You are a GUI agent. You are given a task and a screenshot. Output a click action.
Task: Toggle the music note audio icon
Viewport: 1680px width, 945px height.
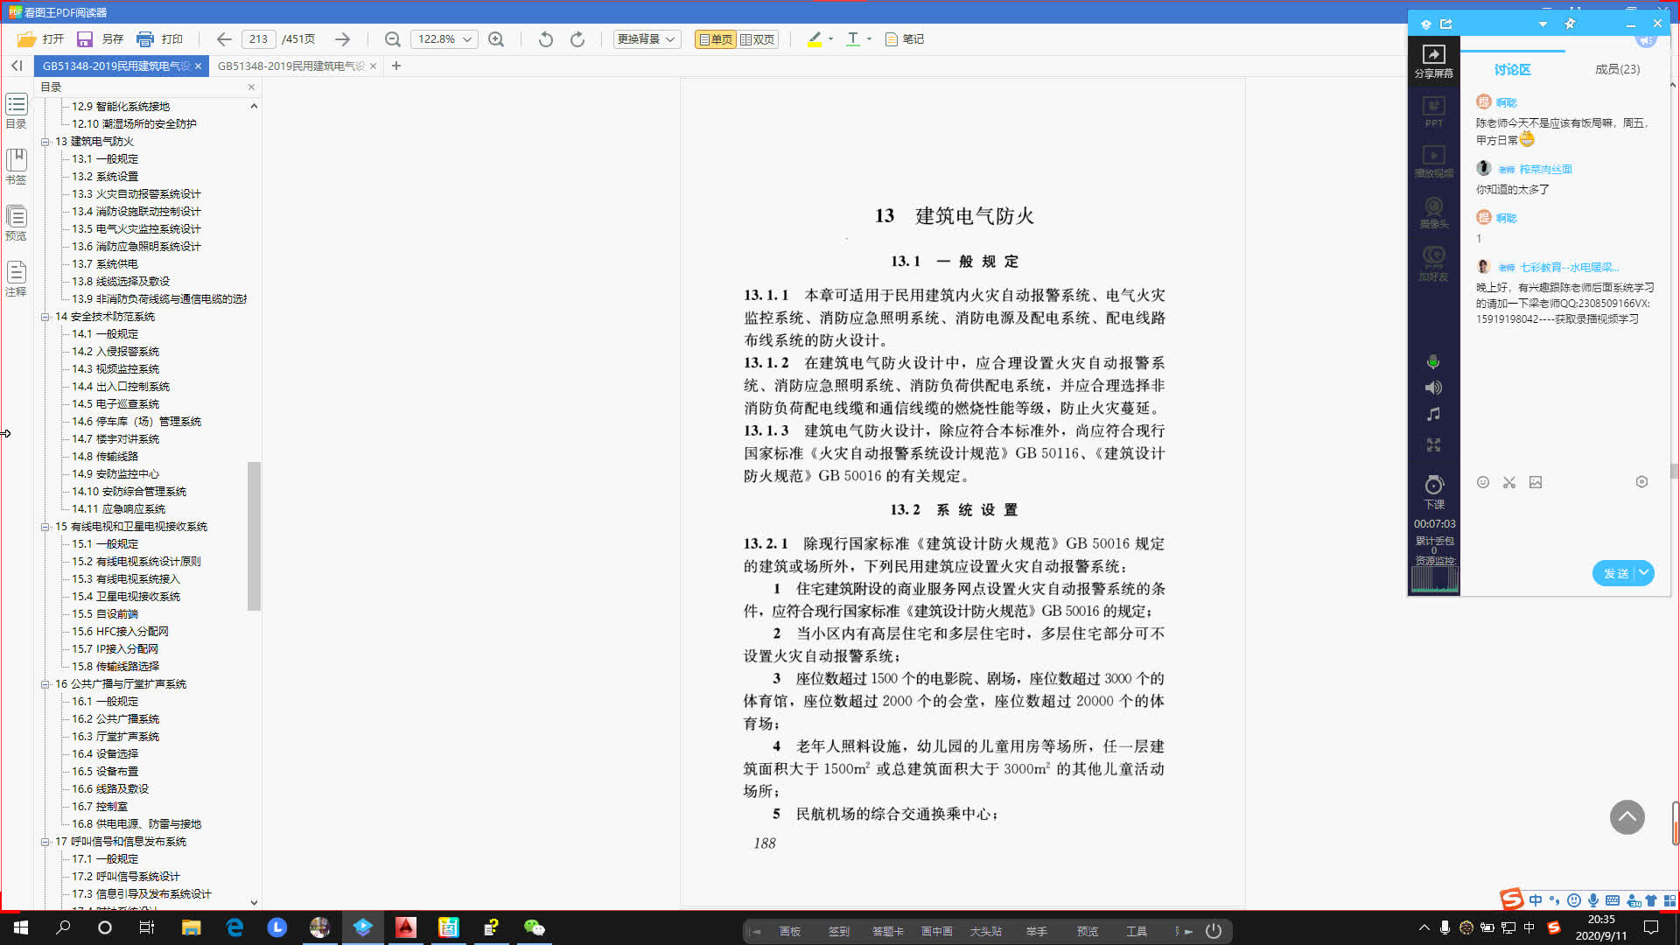pyautogui.click(x=1433, y=414)
